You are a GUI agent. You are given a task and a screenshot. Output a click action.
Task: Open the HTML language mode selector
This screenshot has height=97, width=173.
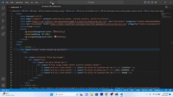pyautogui.click(x=138, y=90)
